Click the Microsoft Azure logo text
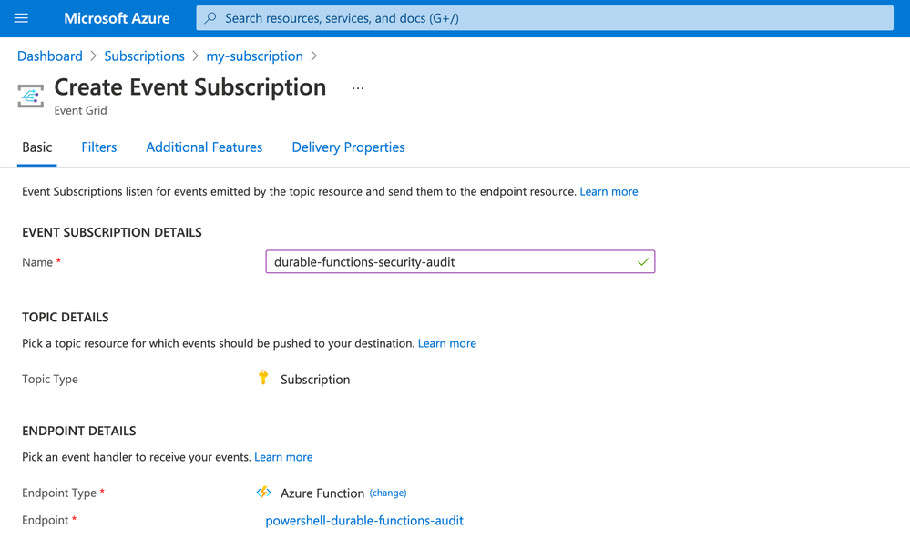910x549 pixels. (x=117, y=18)
